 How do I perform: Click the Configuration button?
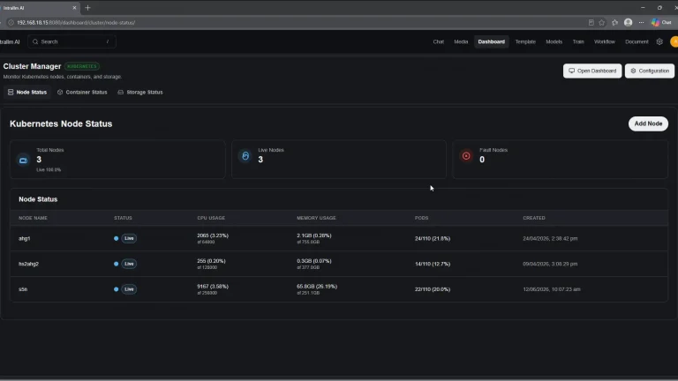coord(650,71)
